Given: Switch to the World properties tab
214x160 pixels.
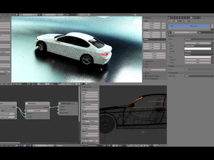Looking at the screenshot, I should pos(177,17).
